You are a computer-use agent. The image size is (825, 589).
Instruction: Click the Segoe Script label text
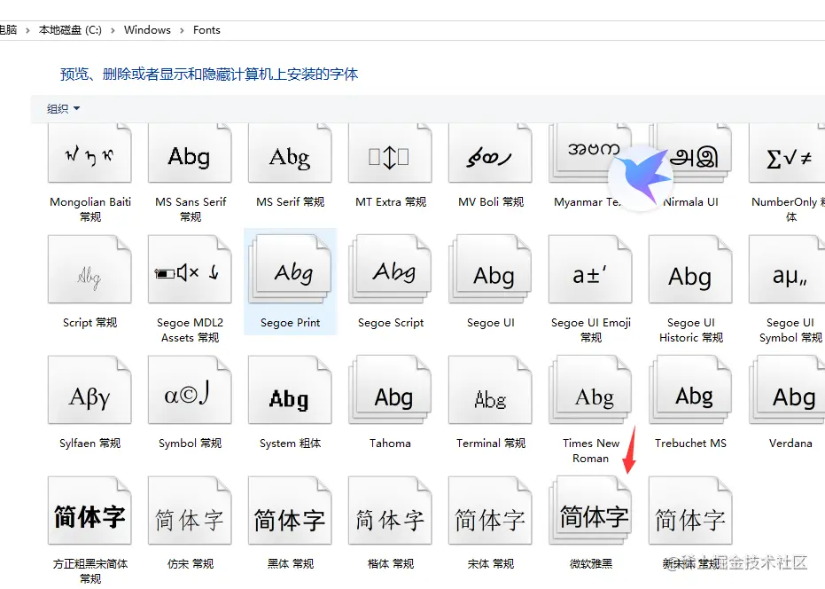391,322
